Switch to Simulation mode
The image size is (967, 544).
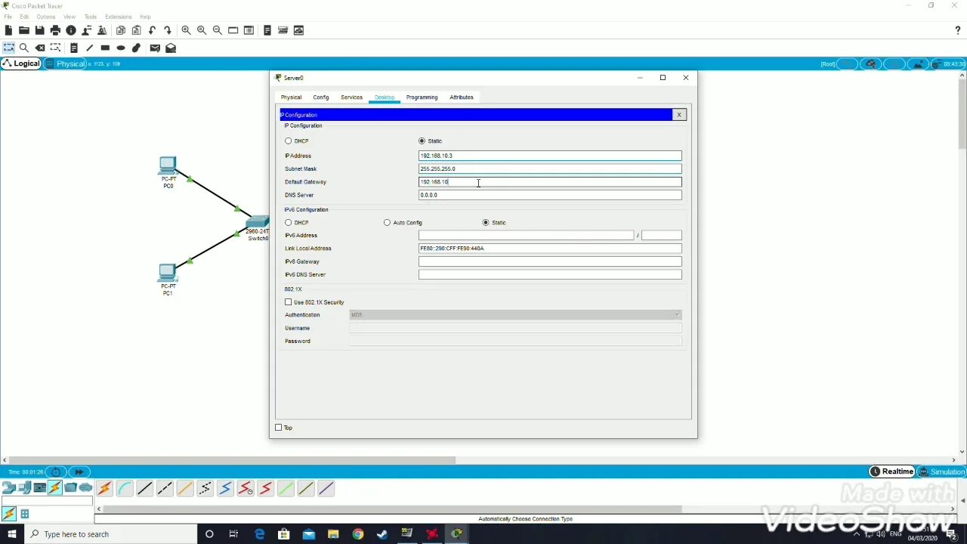point(941,471)
